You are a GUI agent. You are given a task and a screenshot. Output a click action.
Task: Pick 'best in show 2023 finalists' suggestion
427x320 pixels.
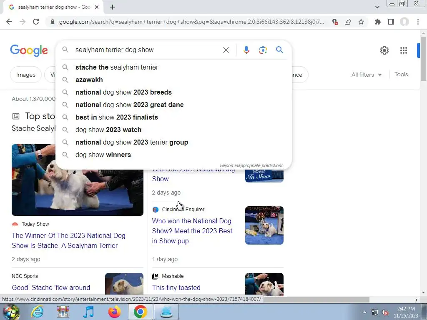[173, 117]
